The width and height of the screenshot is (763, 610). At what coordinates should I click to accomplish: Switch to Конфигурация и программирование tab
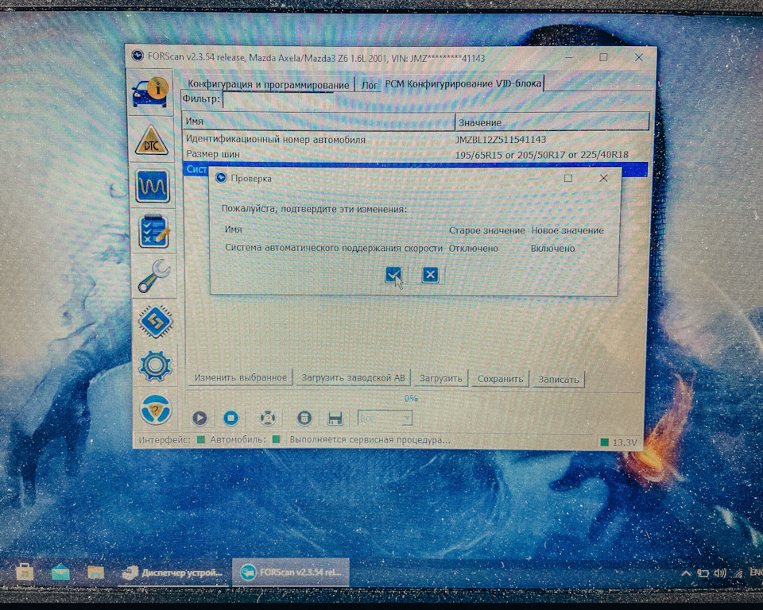pyautogui.click(x=268, y=84)
